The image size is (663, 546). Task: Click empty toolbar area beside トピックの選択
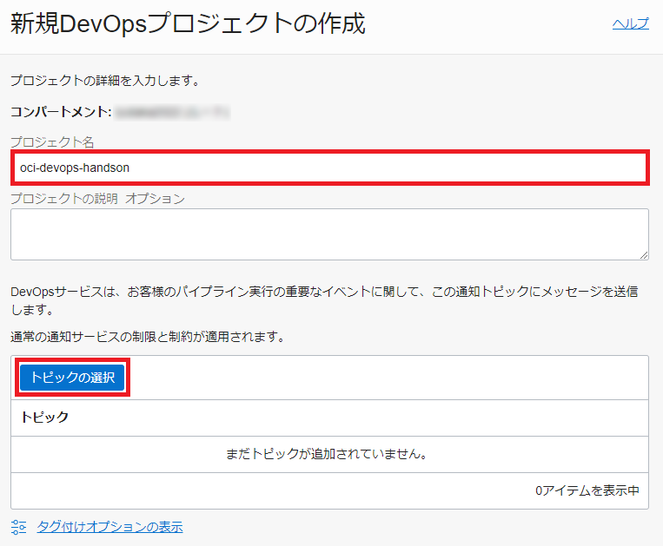[391, 378]
